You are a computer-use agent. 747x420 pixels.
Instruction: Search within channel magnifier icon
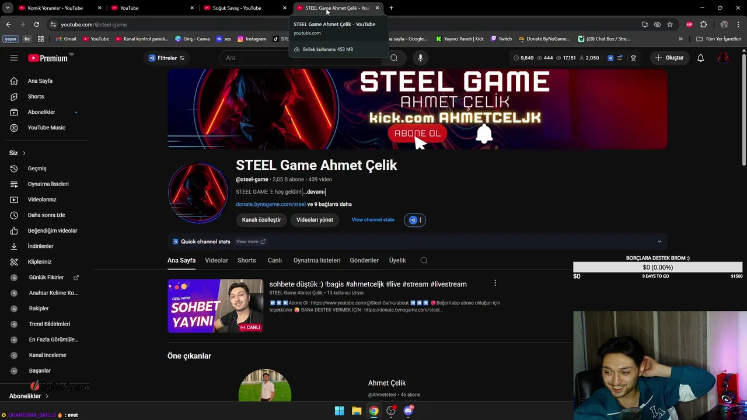424,260
